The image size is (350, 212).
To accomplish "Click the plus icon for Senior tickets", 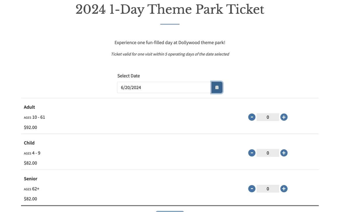I will coord(284,188).
